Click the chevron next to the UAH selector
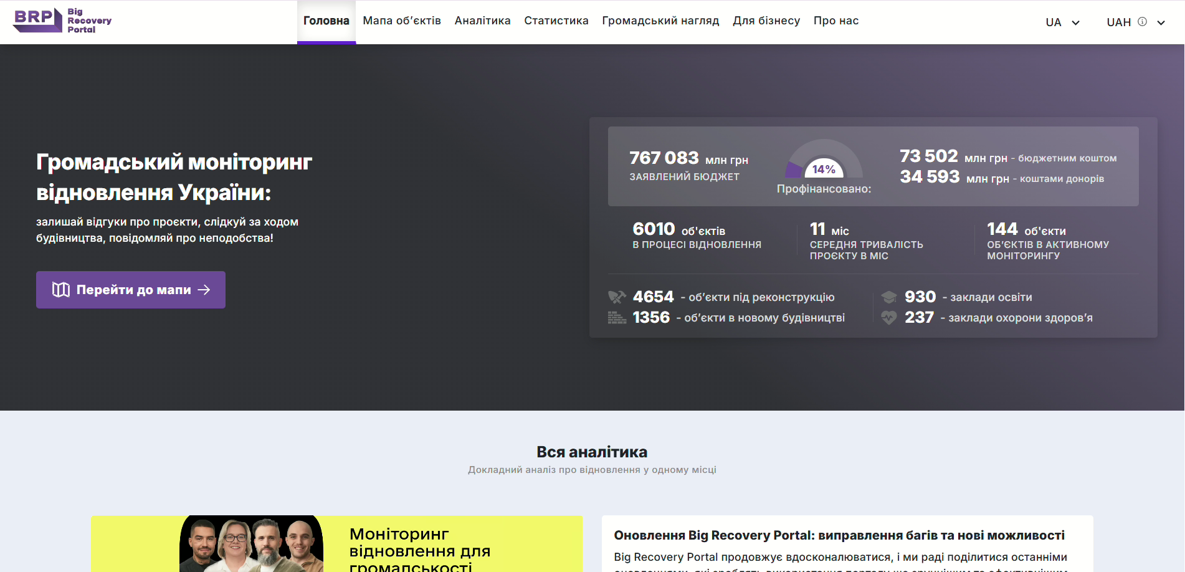Viewport: 1185px width, 572px height. coord(1161,22)
